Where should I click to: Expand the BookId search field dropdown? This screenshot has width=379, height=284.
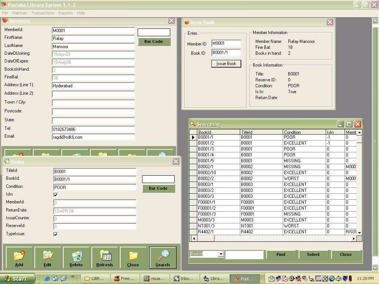pyautogui.click(x=221, y=254)
